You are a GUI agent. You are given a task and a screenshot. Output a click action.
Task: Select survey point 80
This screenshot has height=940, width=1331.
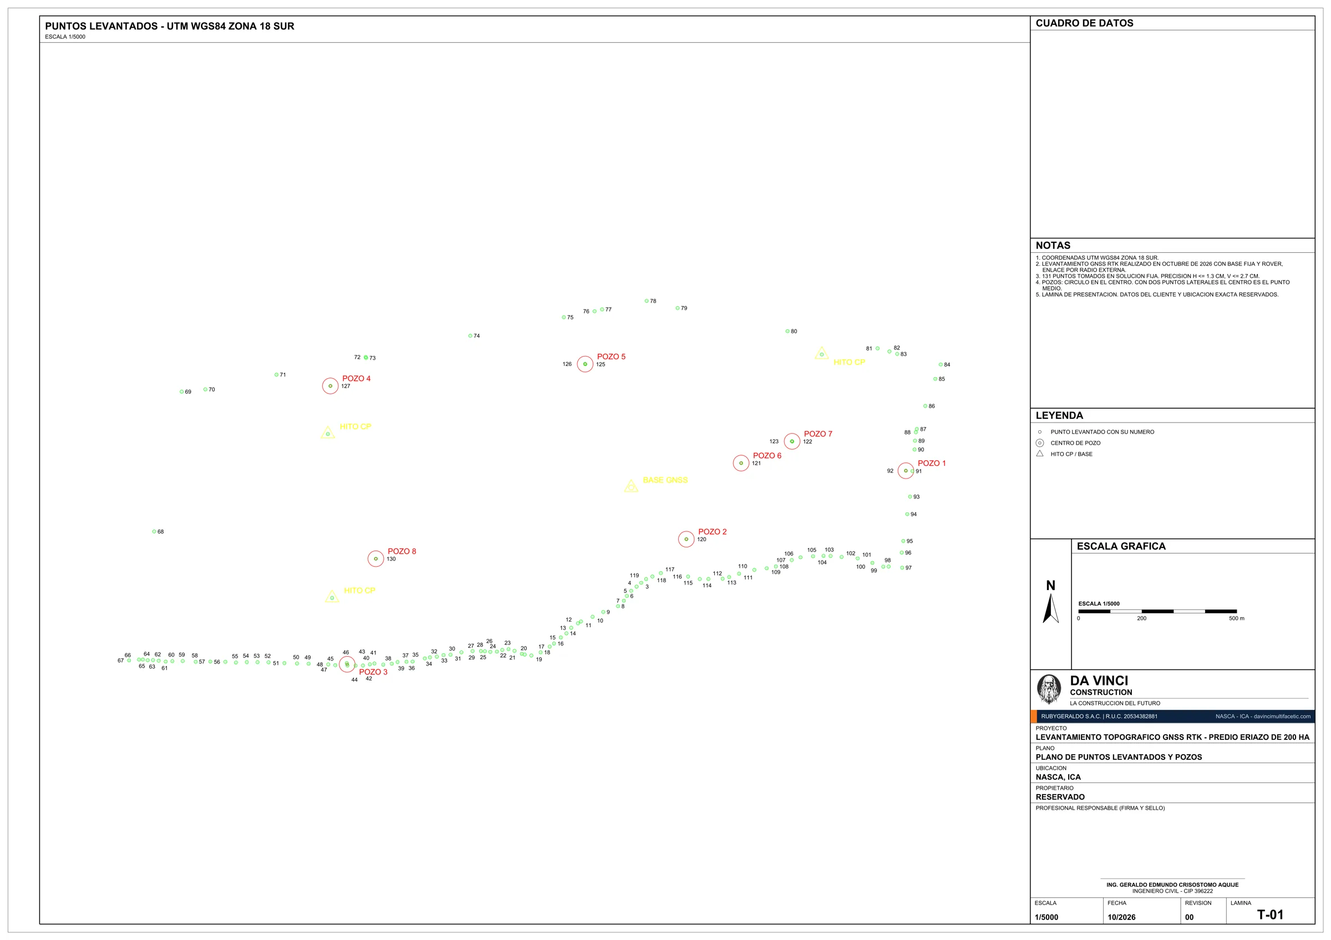point(788,332)
